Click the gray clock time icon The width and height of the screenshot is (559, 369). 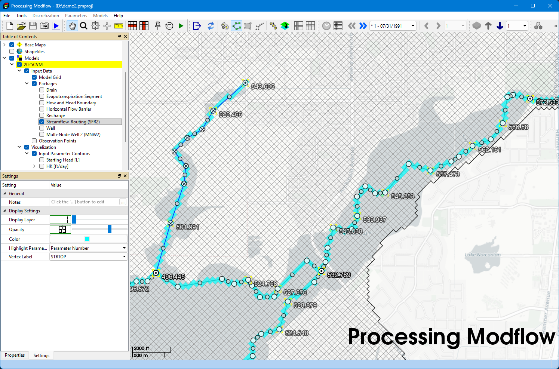pyautogui.click(x=326, y=26)
